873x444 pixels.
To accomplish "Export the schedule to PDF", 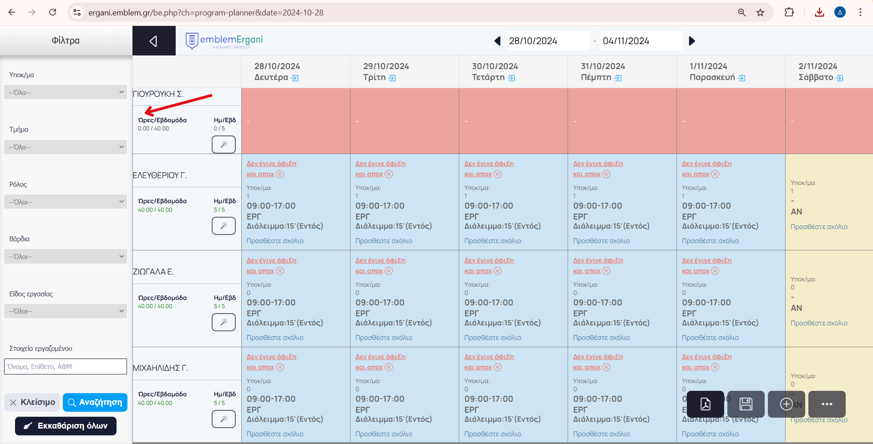I will click(x=705, y=404).
